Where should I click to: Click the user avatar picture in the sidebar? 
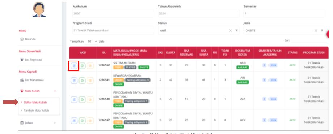(x=39, y=9)
